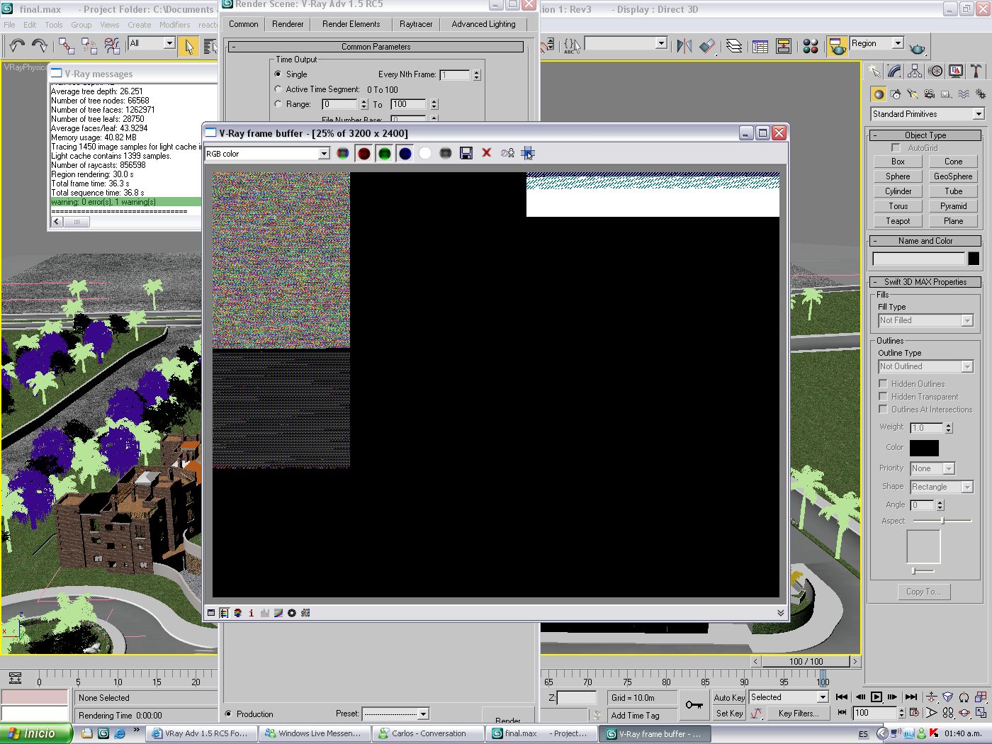Switch to the Raytracer tab
The height and width of the screenshot is (744, 992).
coord(416,24)
